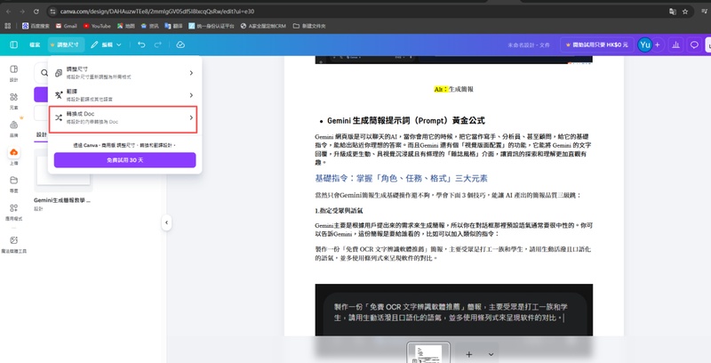
Task: Click the Gemini 生成簡報提示詞 heading
Action: [406, 120]
